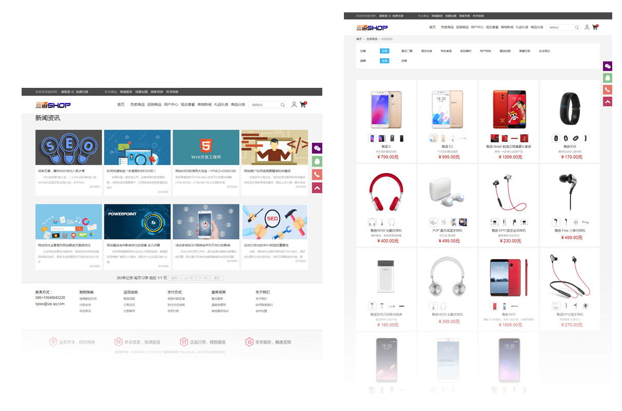Click the search magnifier on the news page

pos(283,105)
